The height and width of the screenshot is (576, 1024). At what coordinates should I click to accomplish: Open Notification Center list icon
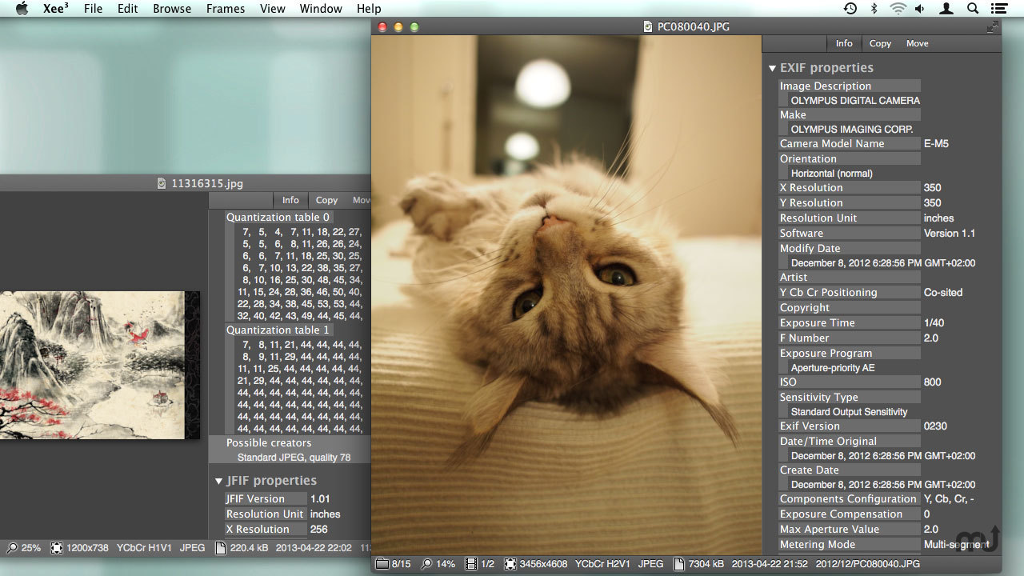point(998,9)
